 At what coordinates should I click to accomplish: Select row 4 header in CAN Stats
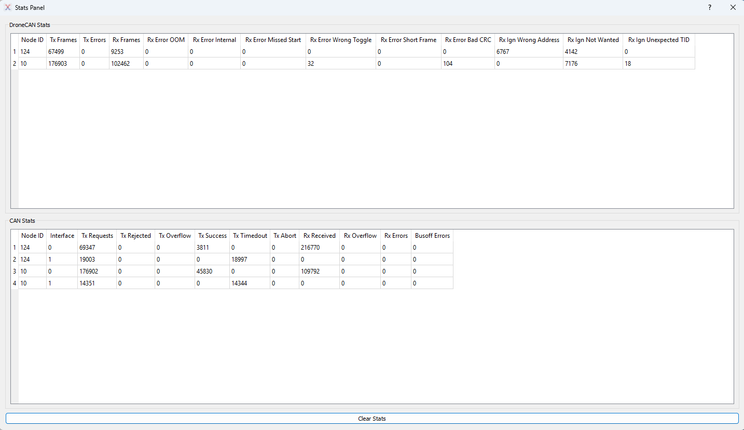pos(15,283)
